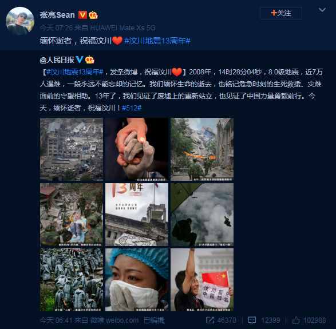The width and height of the screenshot is (336, 329).
Task: Open the @人民日报 account link
Action: pyautogui.click(x=57, y=60)
